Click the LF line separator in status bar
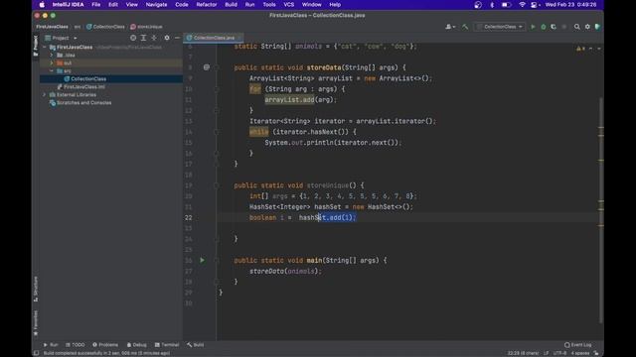This screenshot has width=636, height=357. pyautogui.click(x=546, y=353)
